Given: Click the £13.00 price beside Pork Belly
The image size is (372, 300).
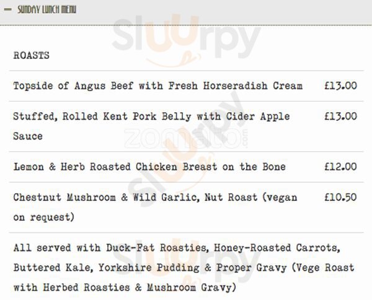Looking at the screenshot, I should [x=340, y=116].
